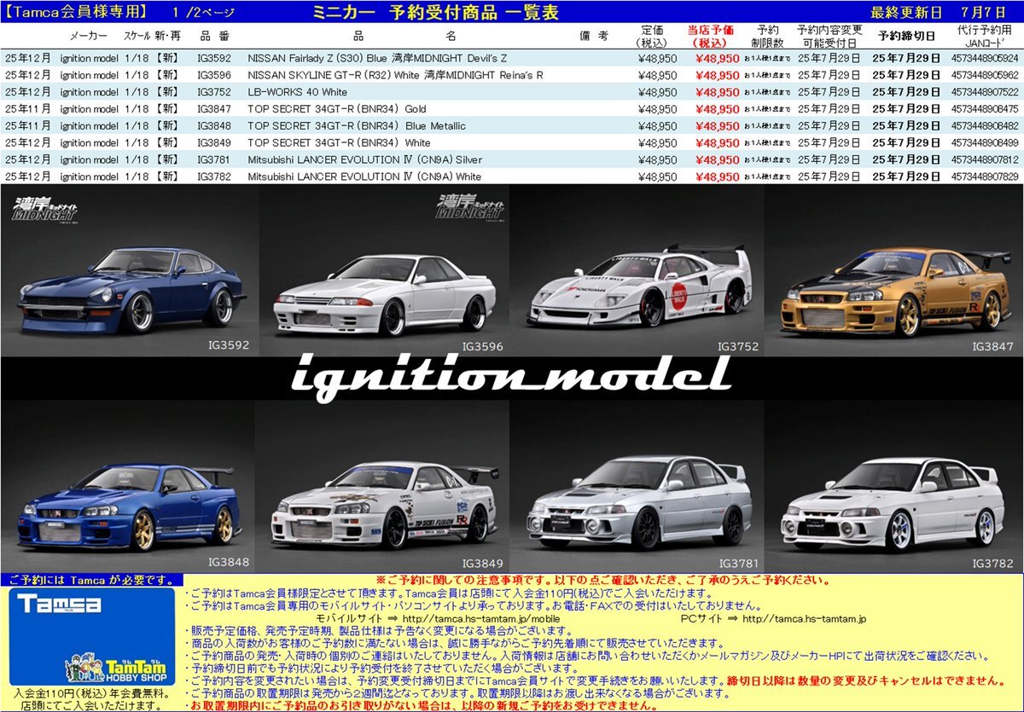The height and width of the screenshot is (712, 1024).
Task: Select IG3592 product number in the table
Action: [213, 58]
